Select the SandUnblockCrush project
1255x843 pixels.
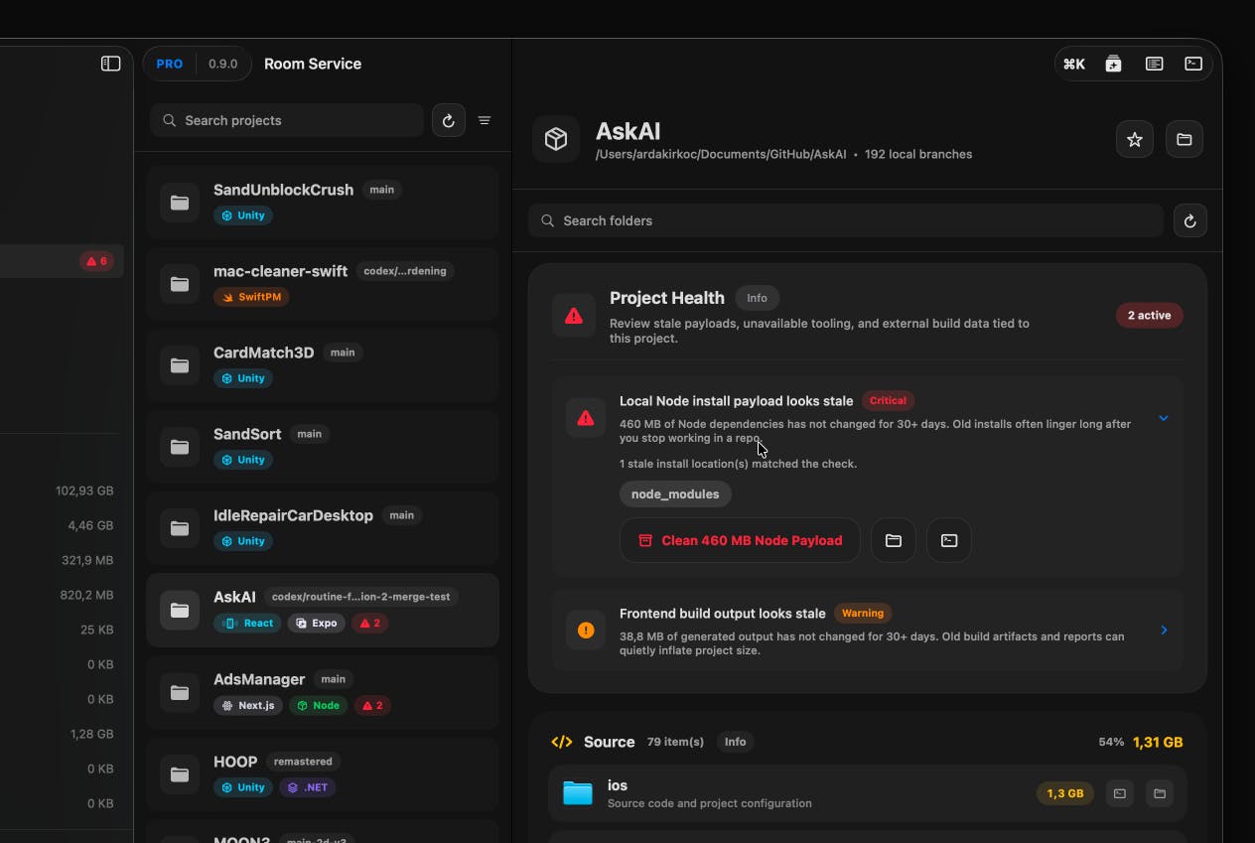(x=322, y=202)
